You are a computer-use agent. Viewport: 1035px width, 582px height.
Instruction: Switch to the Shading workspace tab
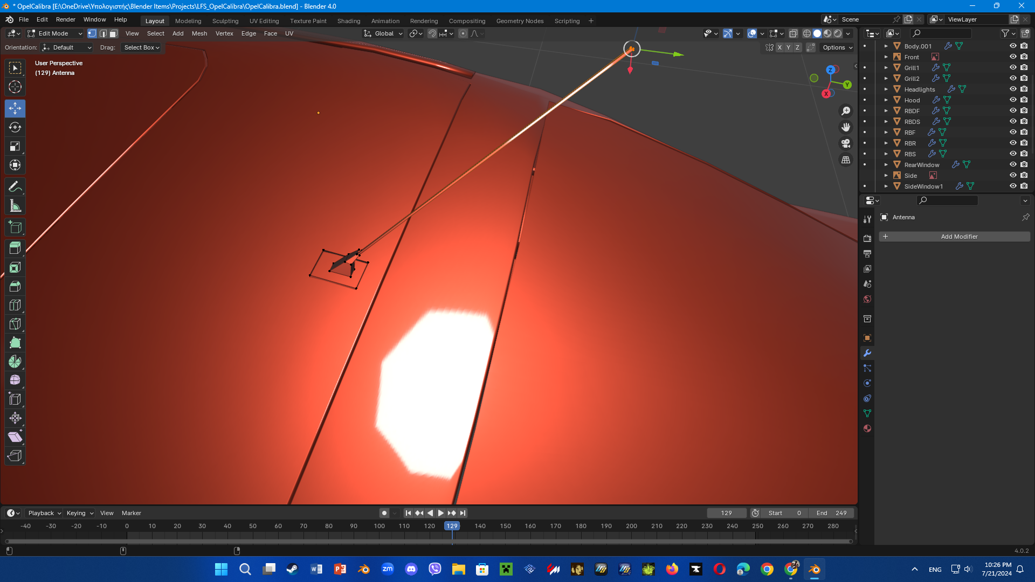(348, 21)
